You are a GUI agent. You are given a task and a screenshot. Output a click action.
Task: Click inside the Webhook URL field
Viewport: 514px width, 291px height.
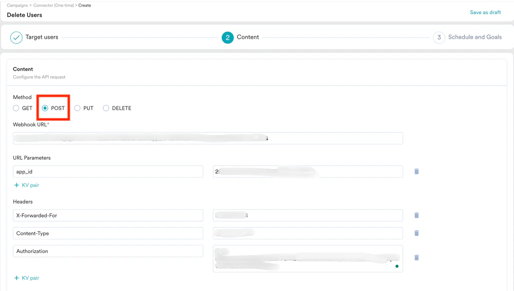tap(207, 138)
